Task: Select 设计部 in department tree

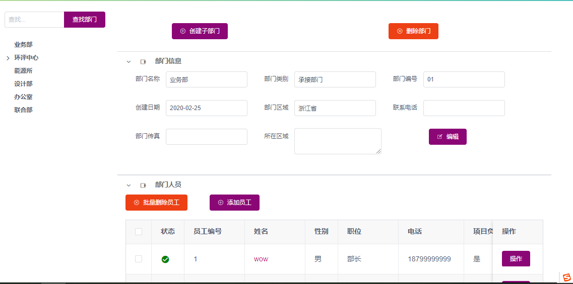Action: coord(23,84)
